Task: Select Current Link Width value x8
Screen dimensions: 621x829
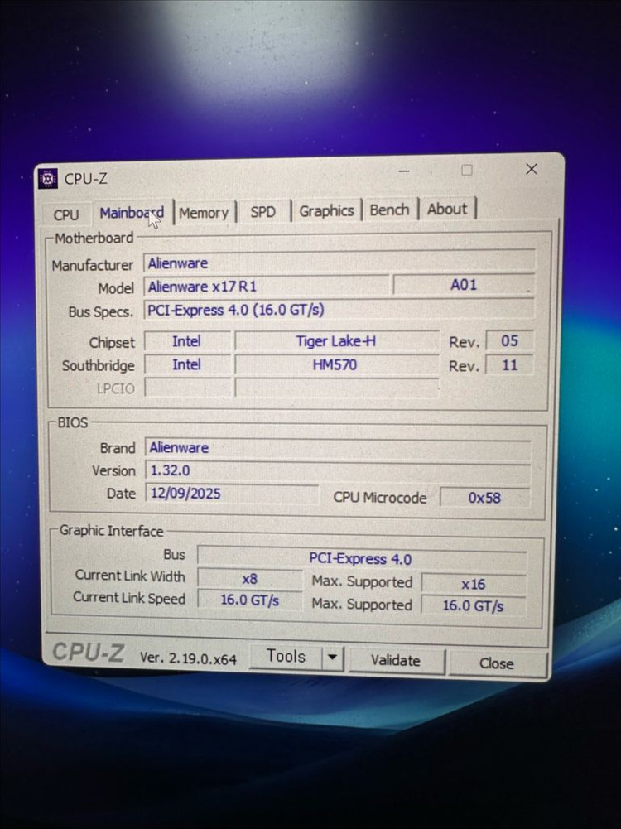Action: coord(249,578)
